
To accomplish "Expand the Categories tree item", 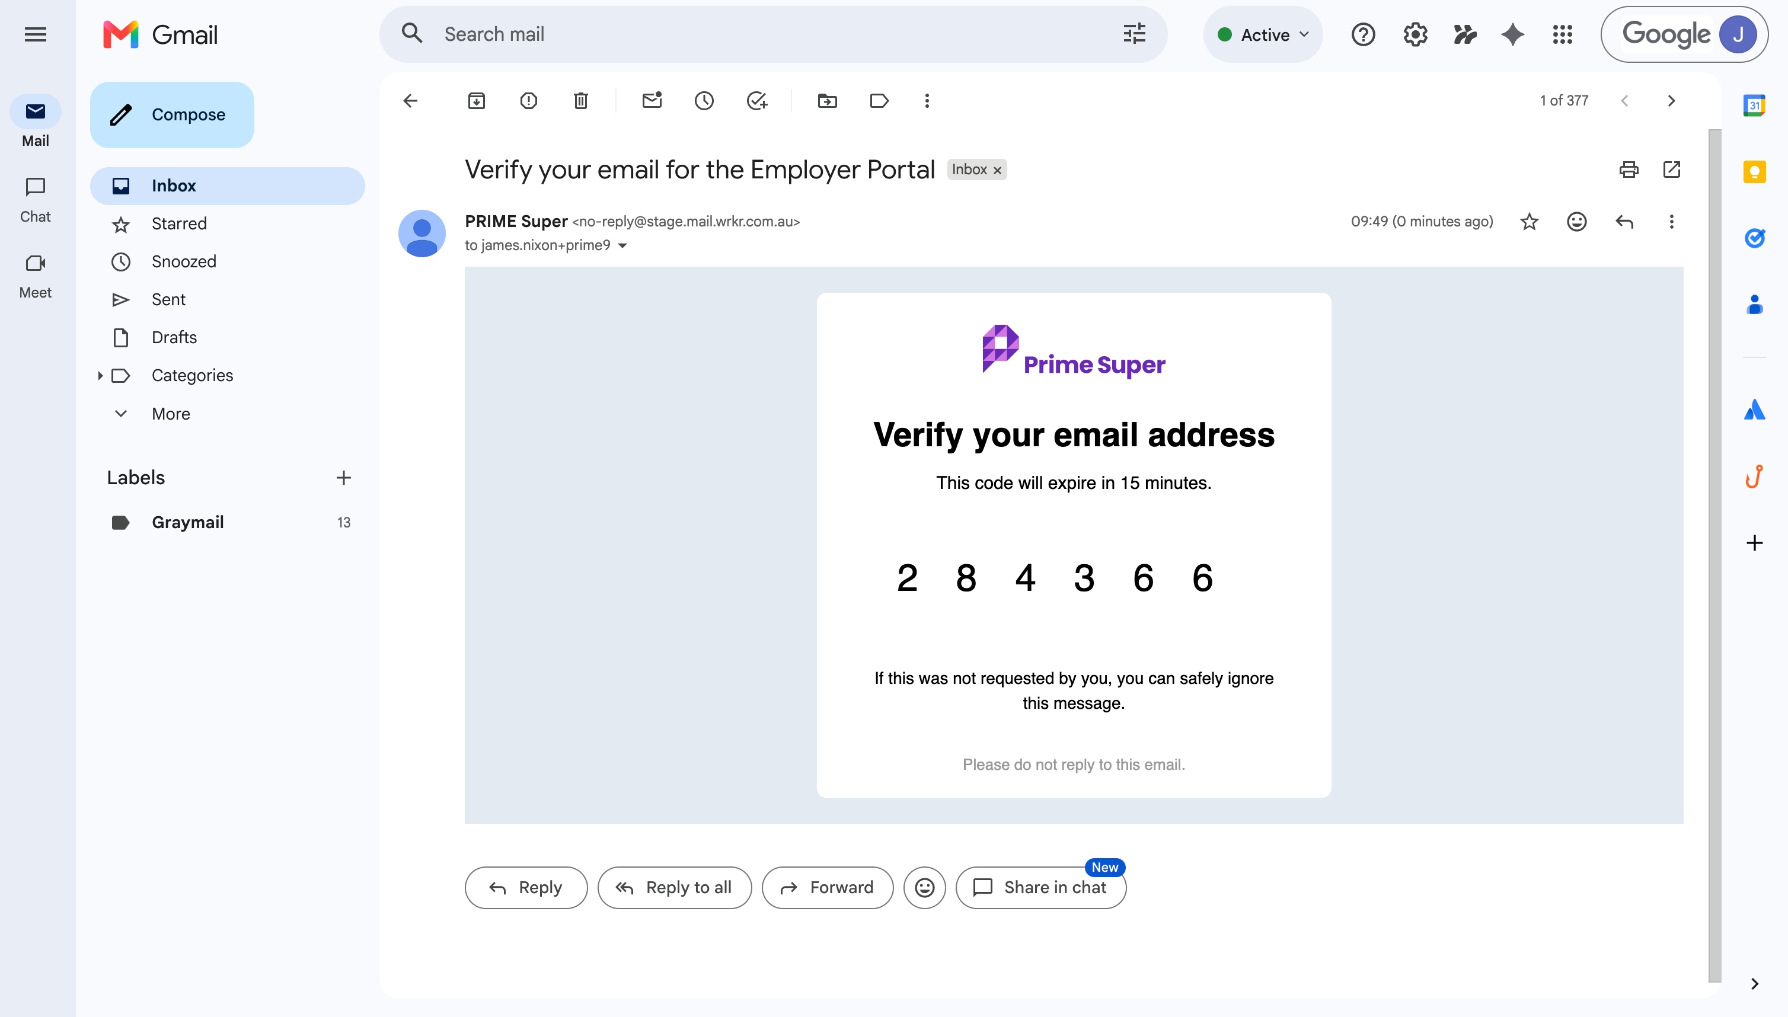I will pos(100,375).
